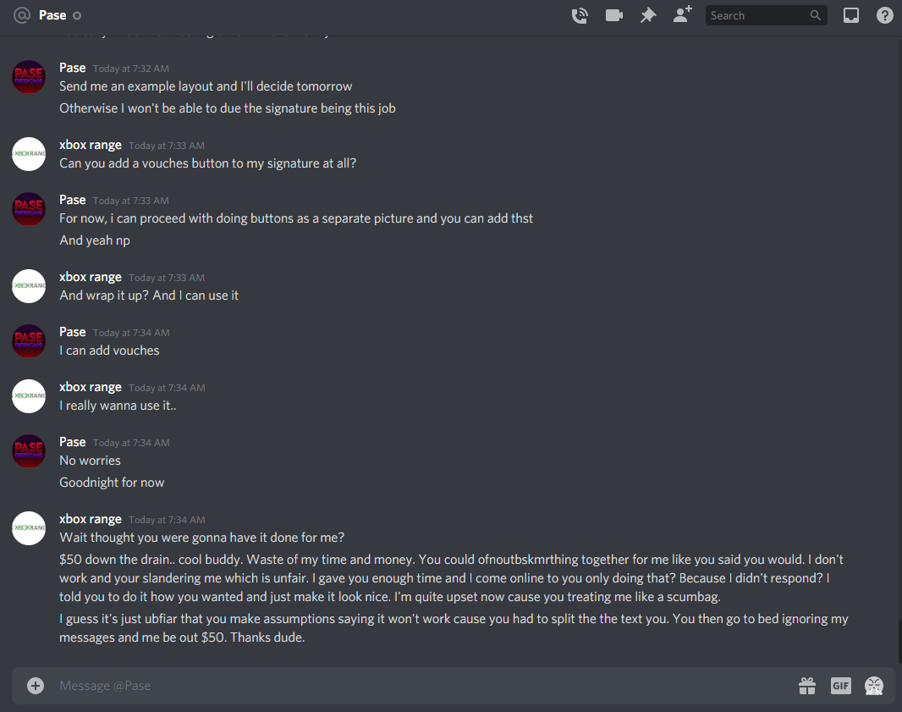Image resolution: width=902 pixels, height=712 pixels.
Task: Click the search magnifier icon
Action: point(815,15)
